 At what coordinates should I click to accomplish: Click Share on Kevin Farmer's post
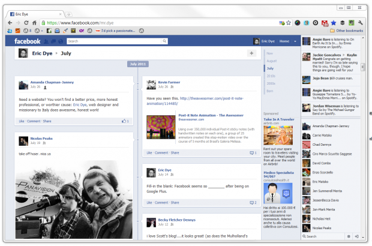click(175, 153)
